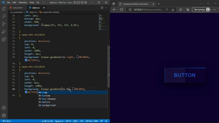219x123 pixels.
Task: Split the editor to the right
Action: coord(102,8)
